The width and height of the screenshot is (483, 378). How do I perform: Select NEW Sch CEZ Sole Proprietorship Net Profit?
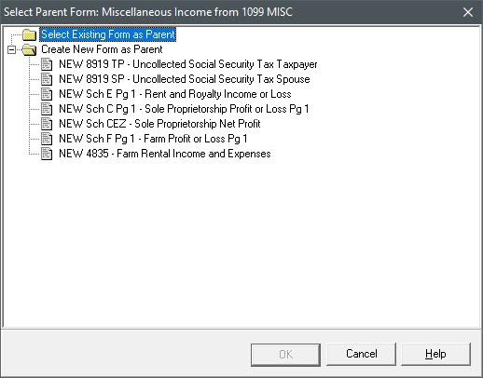pos(159,124)
